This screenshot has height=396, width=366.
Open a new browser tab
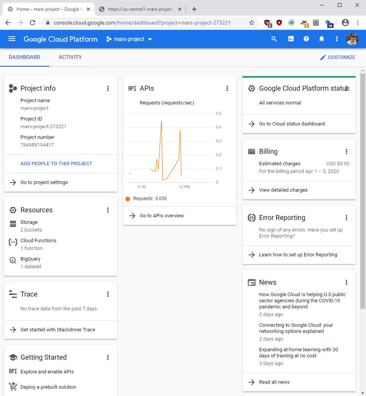pyautogui.click(x=194, y=9)
